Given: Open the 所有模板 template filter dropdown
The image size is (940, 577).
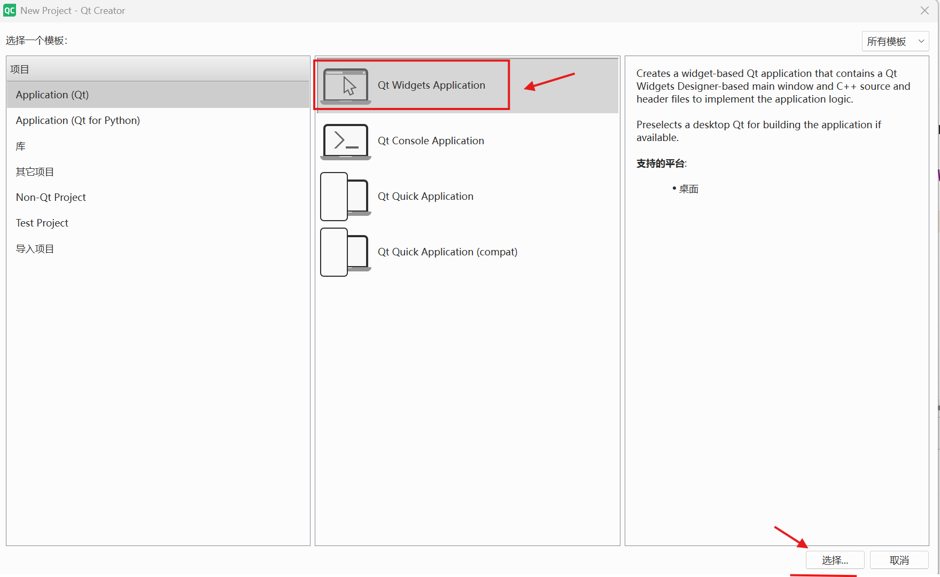Looking at the screenshot, I should pyautogui.click(x=895, y=41).
